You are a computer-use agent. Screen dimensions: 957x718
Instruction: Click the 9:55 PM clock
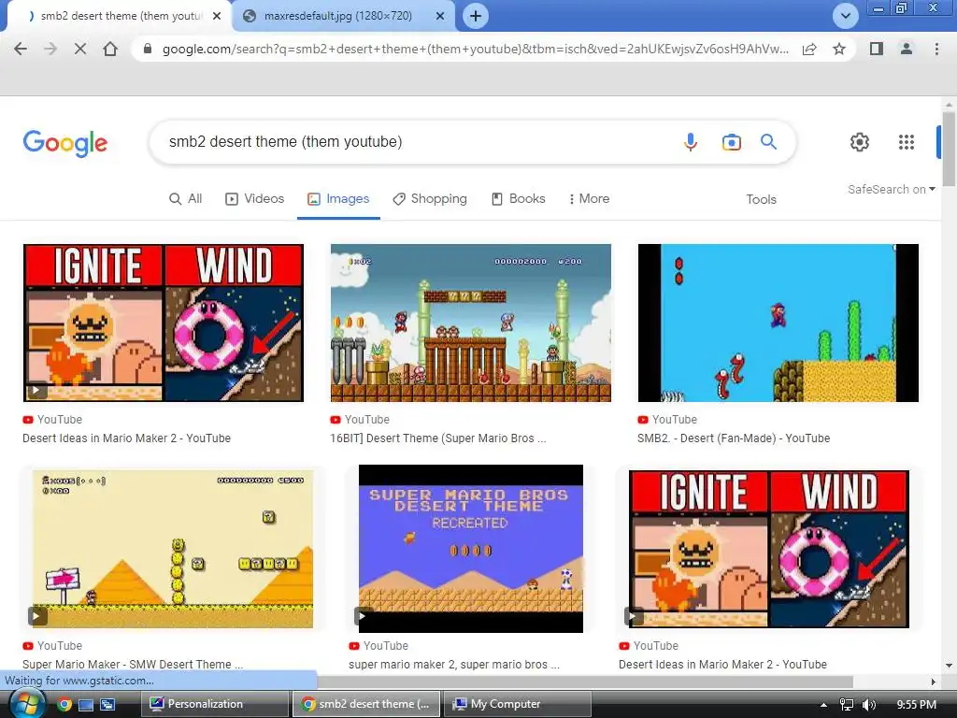(916, 705)
